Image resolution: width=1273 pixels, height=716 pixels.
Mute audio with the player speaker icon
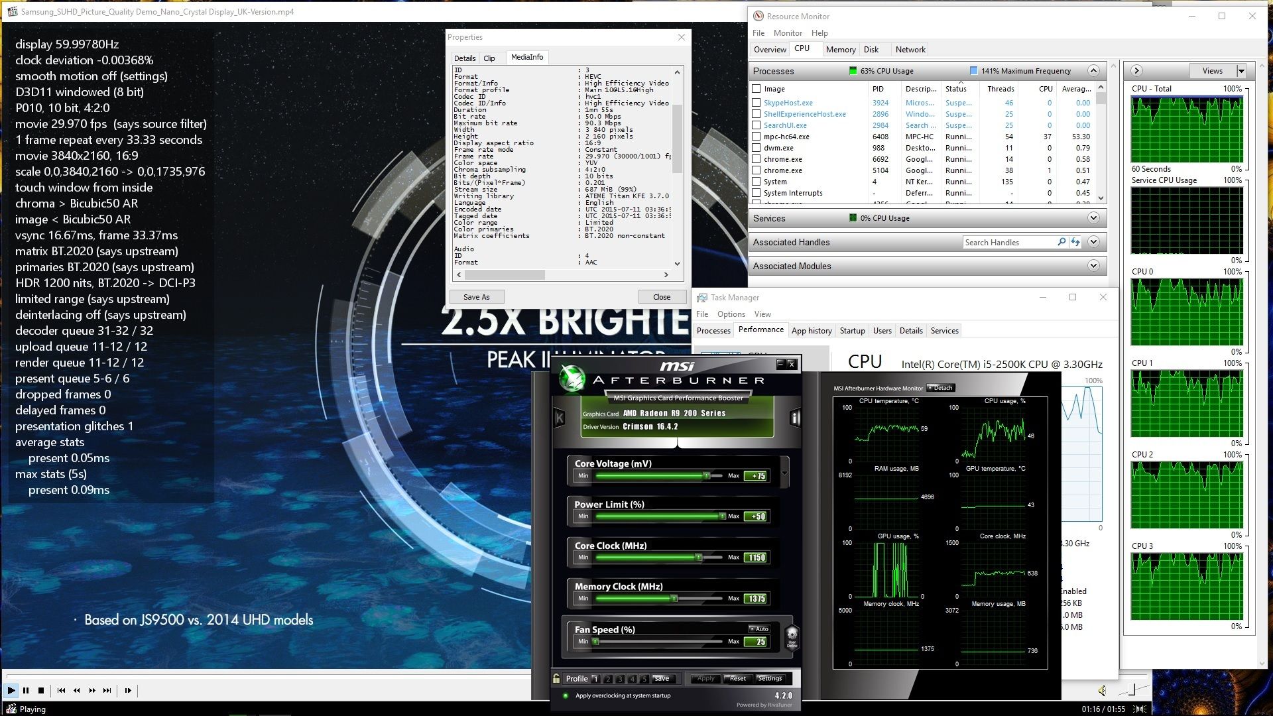coord(1102,691)
